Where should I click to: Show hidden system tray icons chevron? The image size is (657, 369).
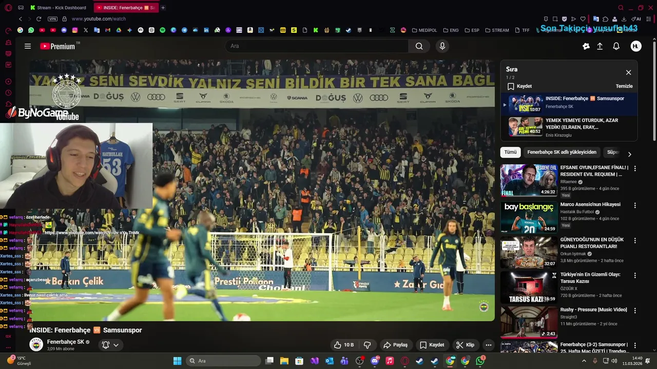coord(584,361)
